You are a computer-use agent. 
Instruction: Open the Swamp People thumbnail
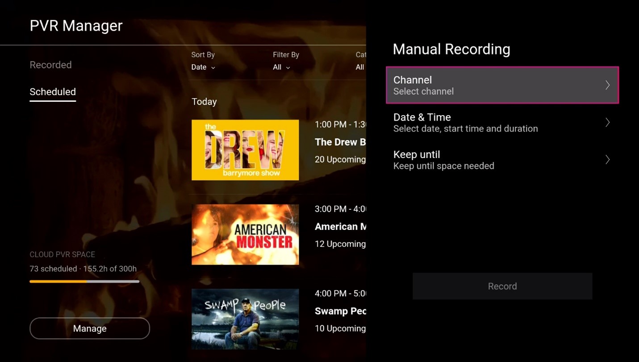click(x=245, y=319)
